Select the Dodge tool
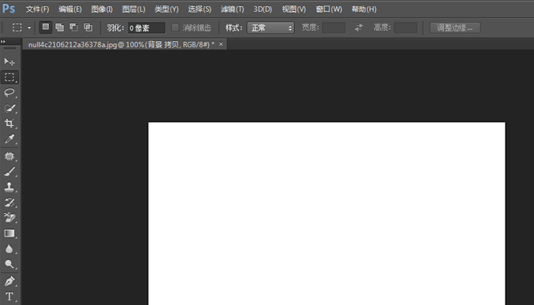 (9, 264)
